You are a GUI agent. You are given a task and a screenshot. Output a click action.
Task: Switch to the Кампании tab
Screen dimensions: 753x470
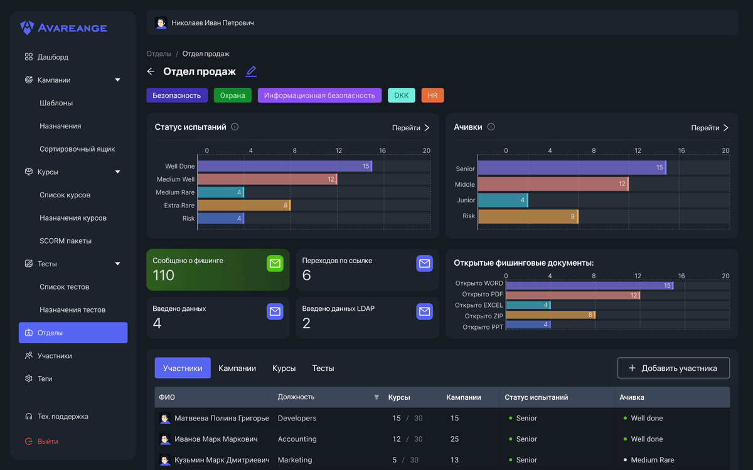point(237,368)
